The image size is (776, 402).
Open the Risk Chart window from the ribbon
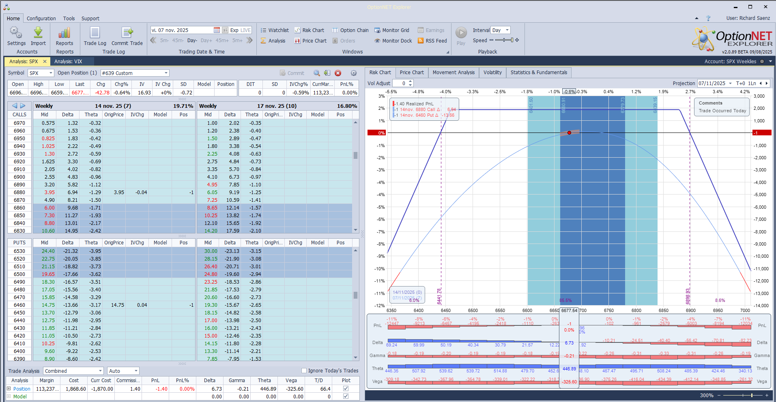[x=309, y=30]
